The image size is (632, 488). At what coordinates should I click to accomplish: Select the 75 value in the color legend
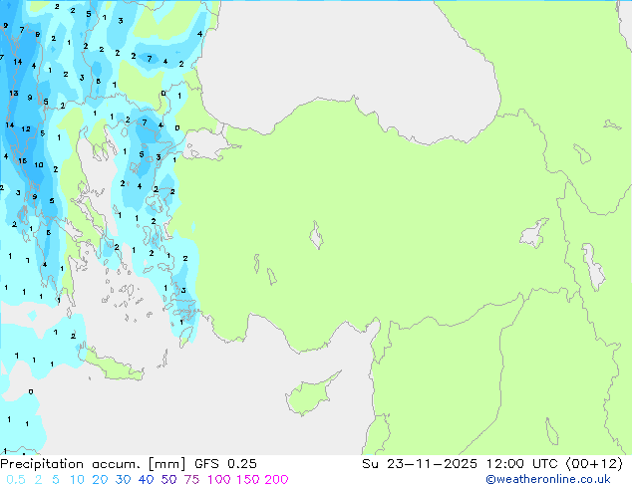tap(191, 480)
